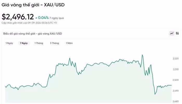Select the 1 Tháng time range
This screenshot has width=182, height=104.
(39, 43)
